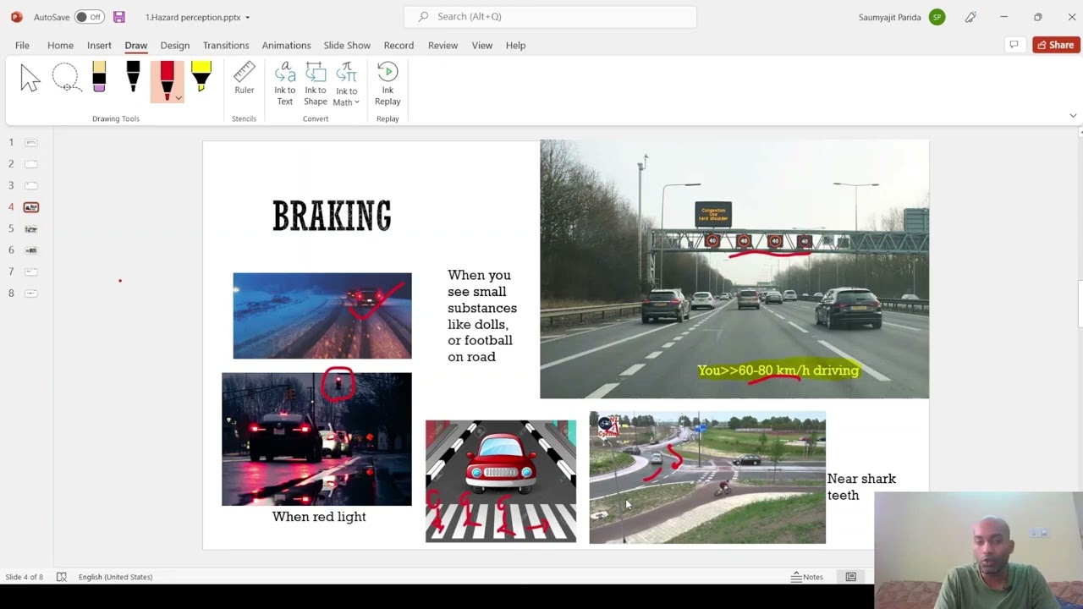Select the yellow highlighter tool
Image resolution: width=1083 pixels, height=609 pixels.
(x=201, y=77)
